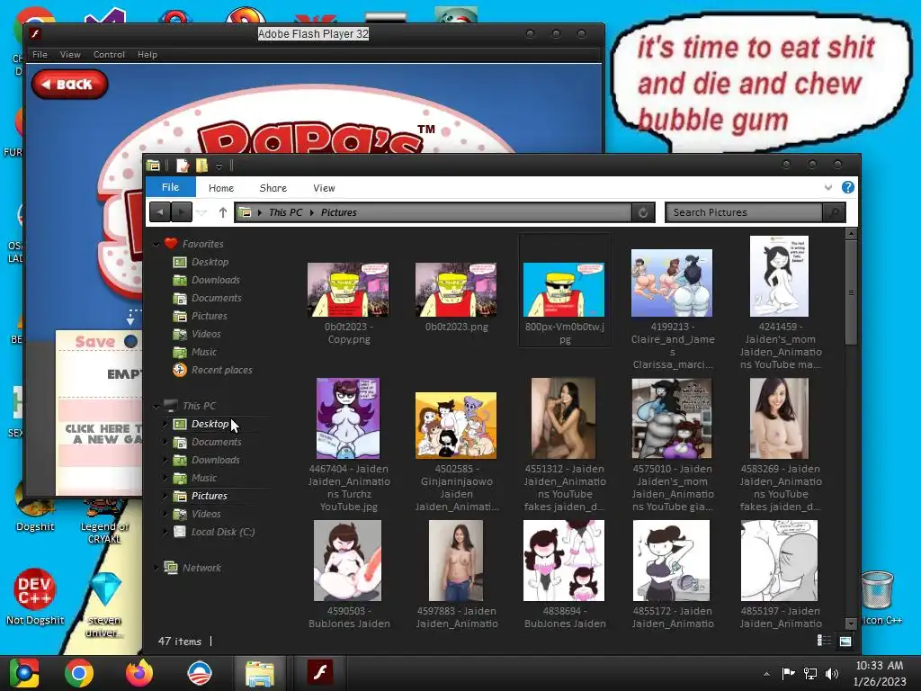The width and height of the screenshot is (921, 691).
Task: Click the address bar showing This PC Pictures
Action: pyautogui.click(x=434, y=212)
